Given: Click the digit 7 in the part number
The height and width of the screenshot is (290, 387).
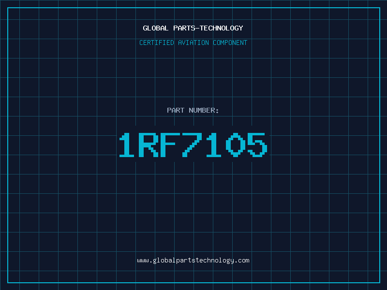Looking at the screenshot, I should click(x=192, y=145).
